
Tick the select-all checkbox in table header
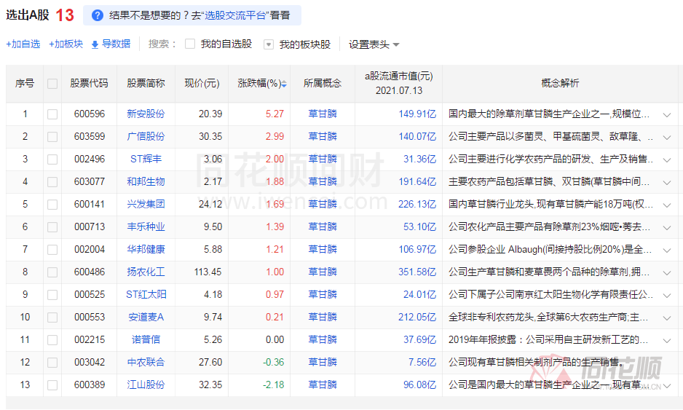click(52, 84)
